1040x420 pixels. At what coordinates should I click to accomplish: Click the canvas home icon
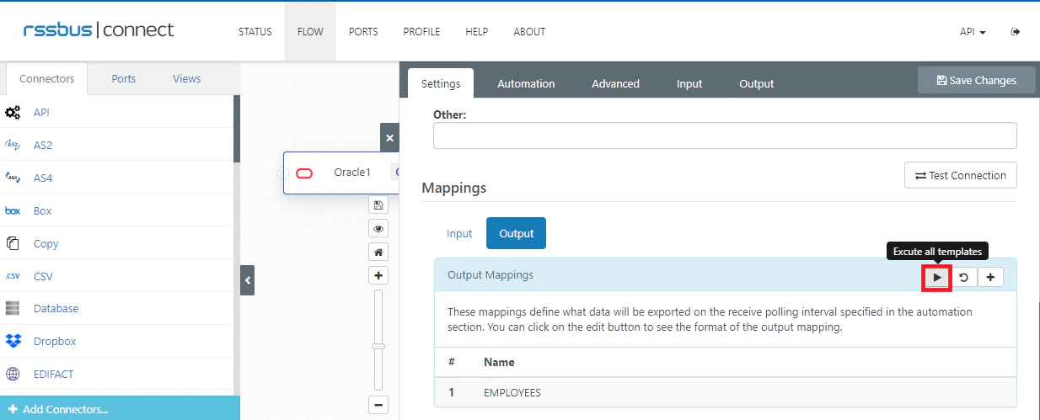pos(378,252)
